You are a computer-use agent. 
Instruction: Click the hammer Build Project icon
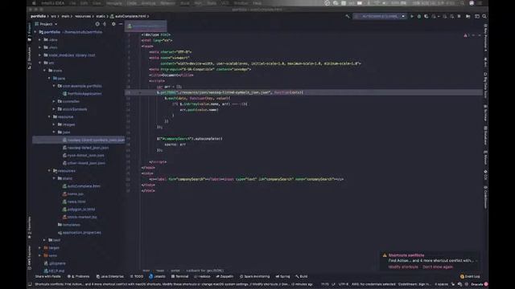click(x=348, y=16)
